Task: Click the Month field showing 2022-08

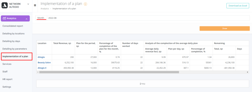Action: click(x=148, y=18)
